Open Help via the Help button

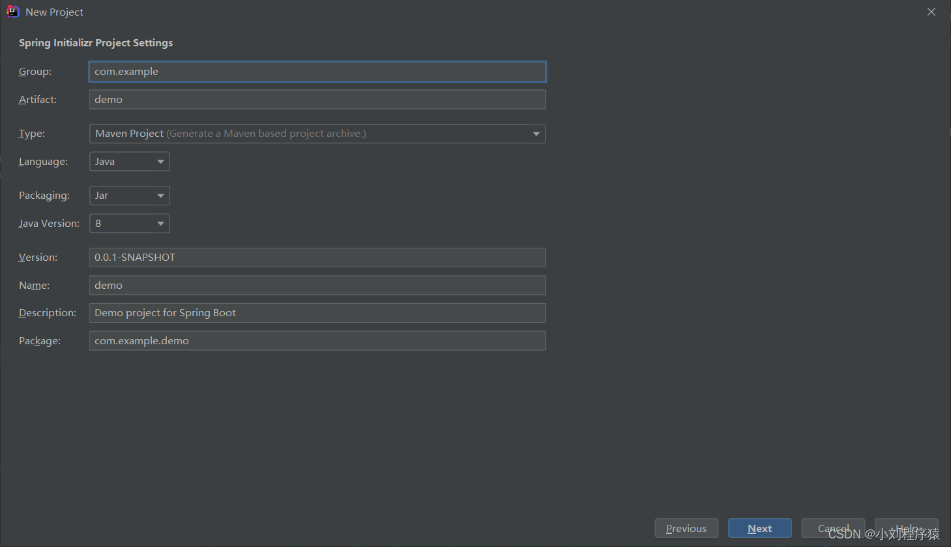point(907,529)
